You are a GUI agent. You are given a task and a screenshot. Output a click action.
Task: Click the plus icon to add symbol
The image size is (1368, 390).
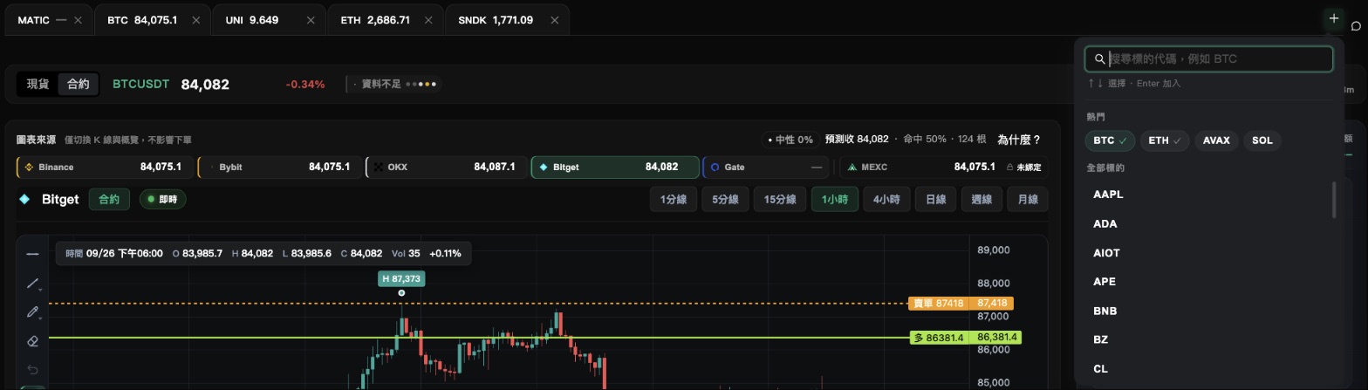click(1333, 17)
